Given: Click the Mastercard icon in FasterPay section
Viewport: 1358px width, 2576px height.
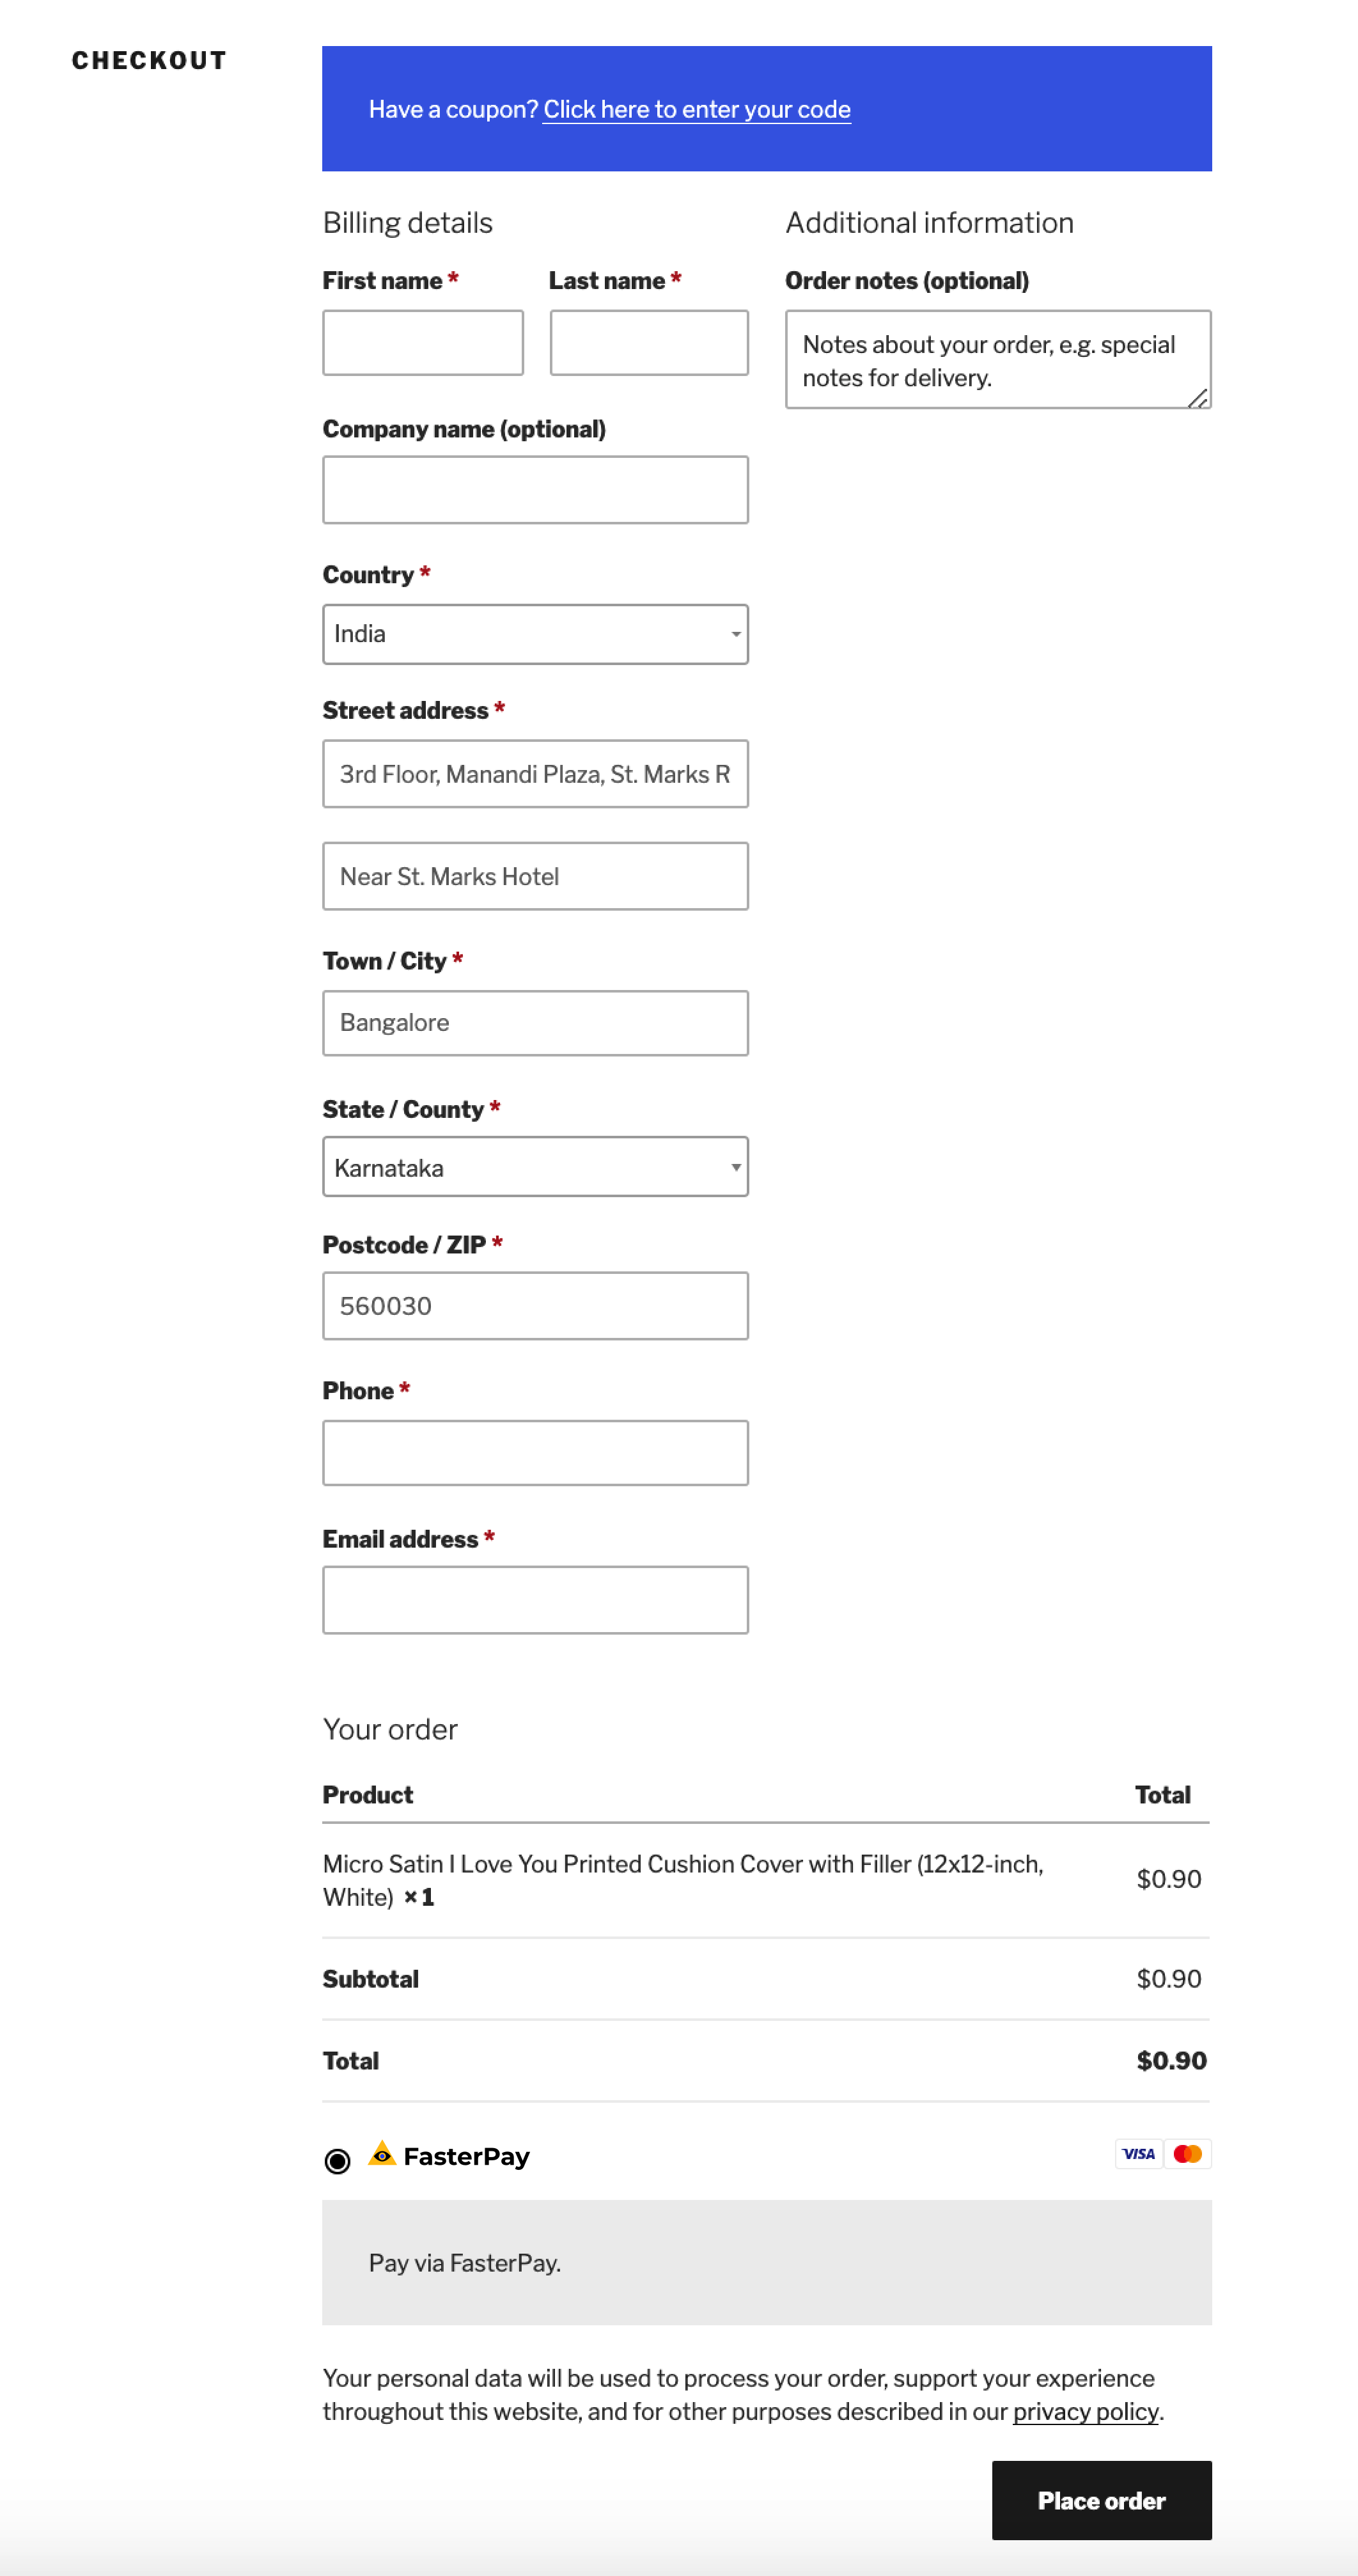Looking at the screenshot, I should (x=1192, y=2148).
